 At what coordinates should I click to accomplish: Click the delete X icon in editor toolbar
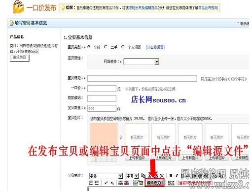click(162, 176)
